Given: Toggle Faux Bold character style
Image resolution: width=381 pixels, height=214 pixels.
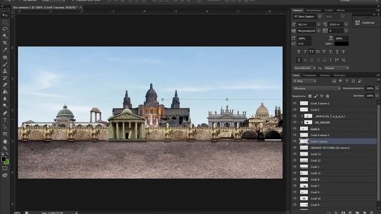Looking at the screenshot, I should pos(299,52).
